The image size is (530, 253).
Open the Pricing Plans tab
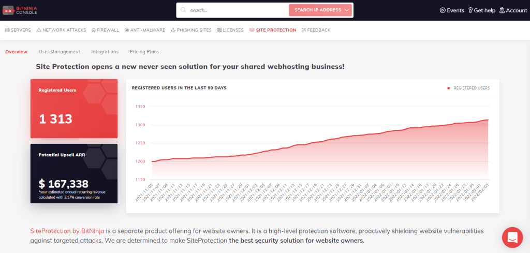(144, 52)
